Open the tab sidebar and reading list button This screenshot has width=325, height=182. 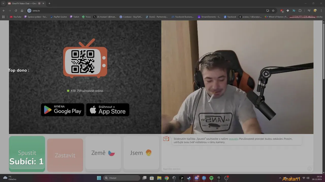[x=309, y=11]
